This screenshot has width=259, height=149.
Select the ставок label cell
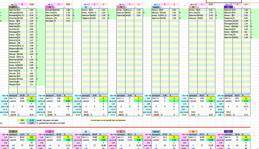[22, 123]
